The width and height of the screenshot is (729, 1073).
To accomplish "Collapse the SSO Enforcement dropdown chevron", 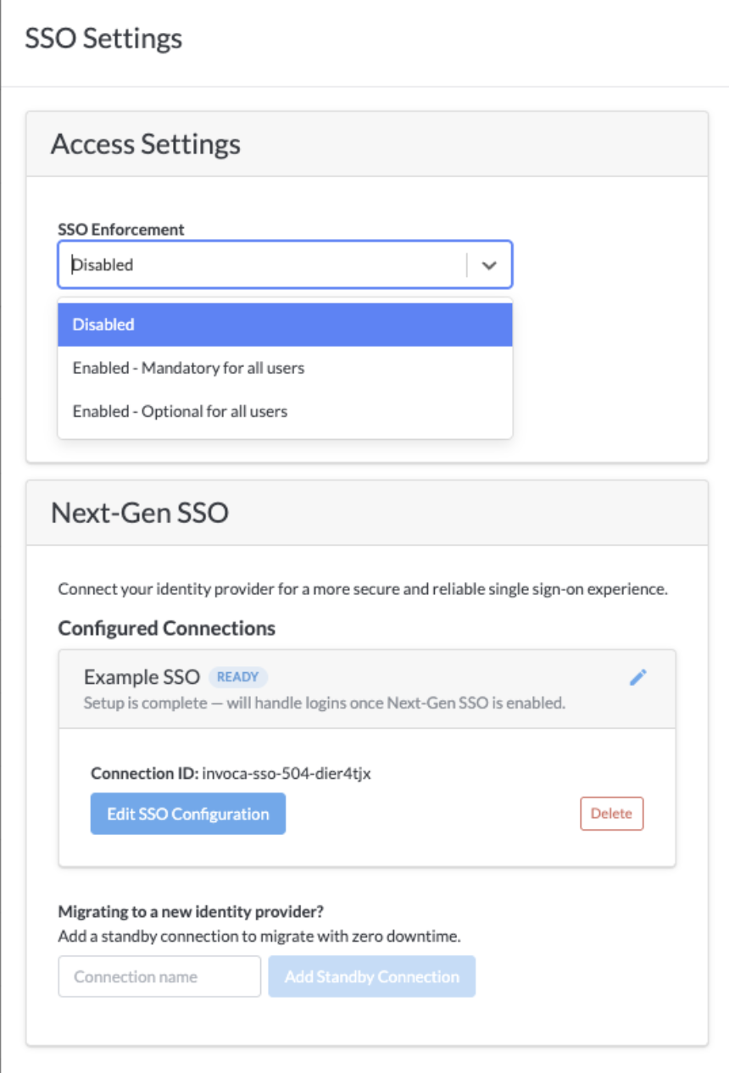I will (489, 264).
